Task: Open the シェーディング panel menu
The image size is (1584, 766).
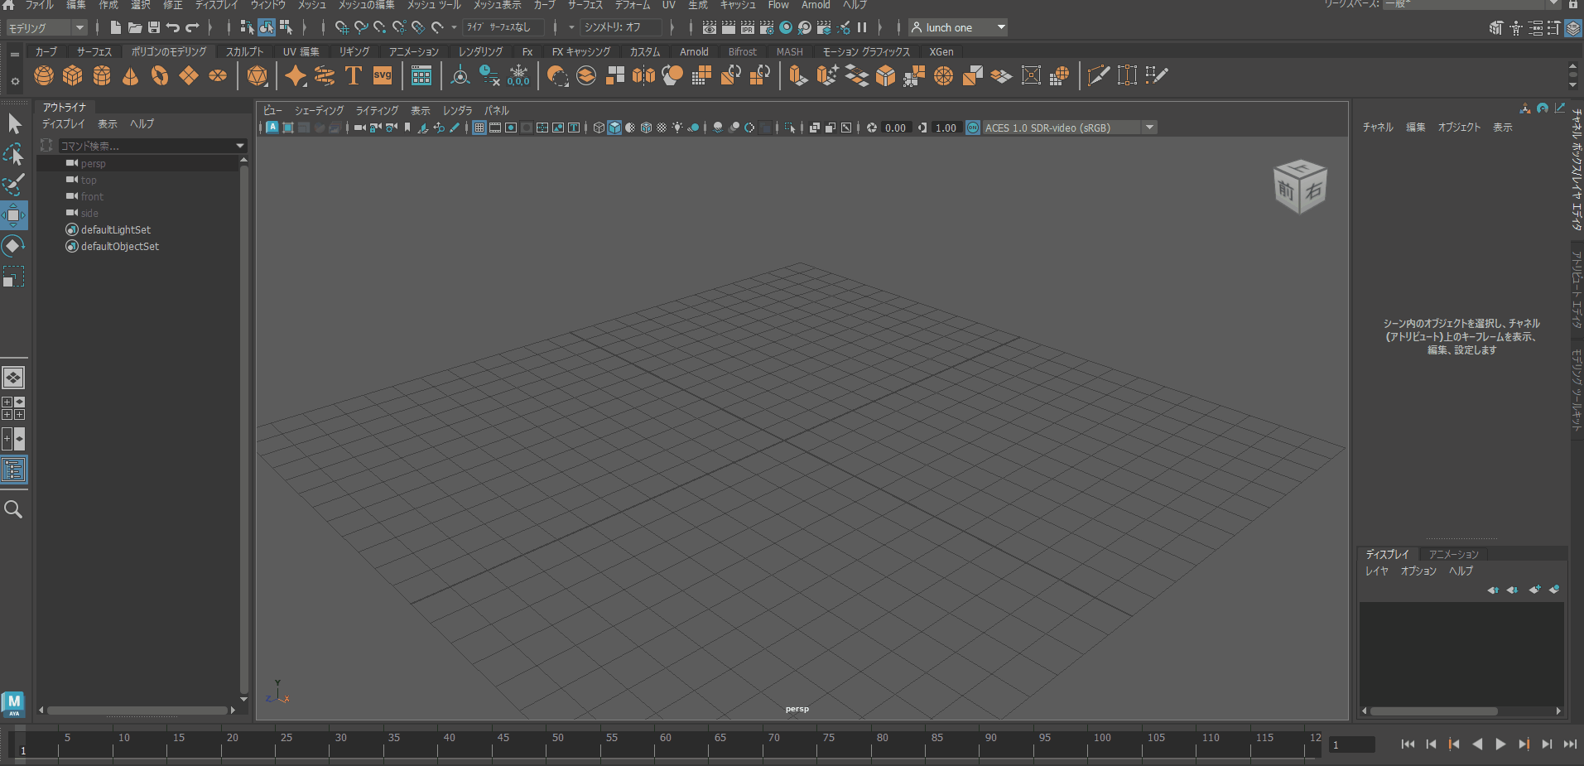Action: [319, 110]
